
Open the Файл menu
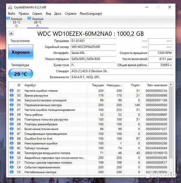coord(12,14)
